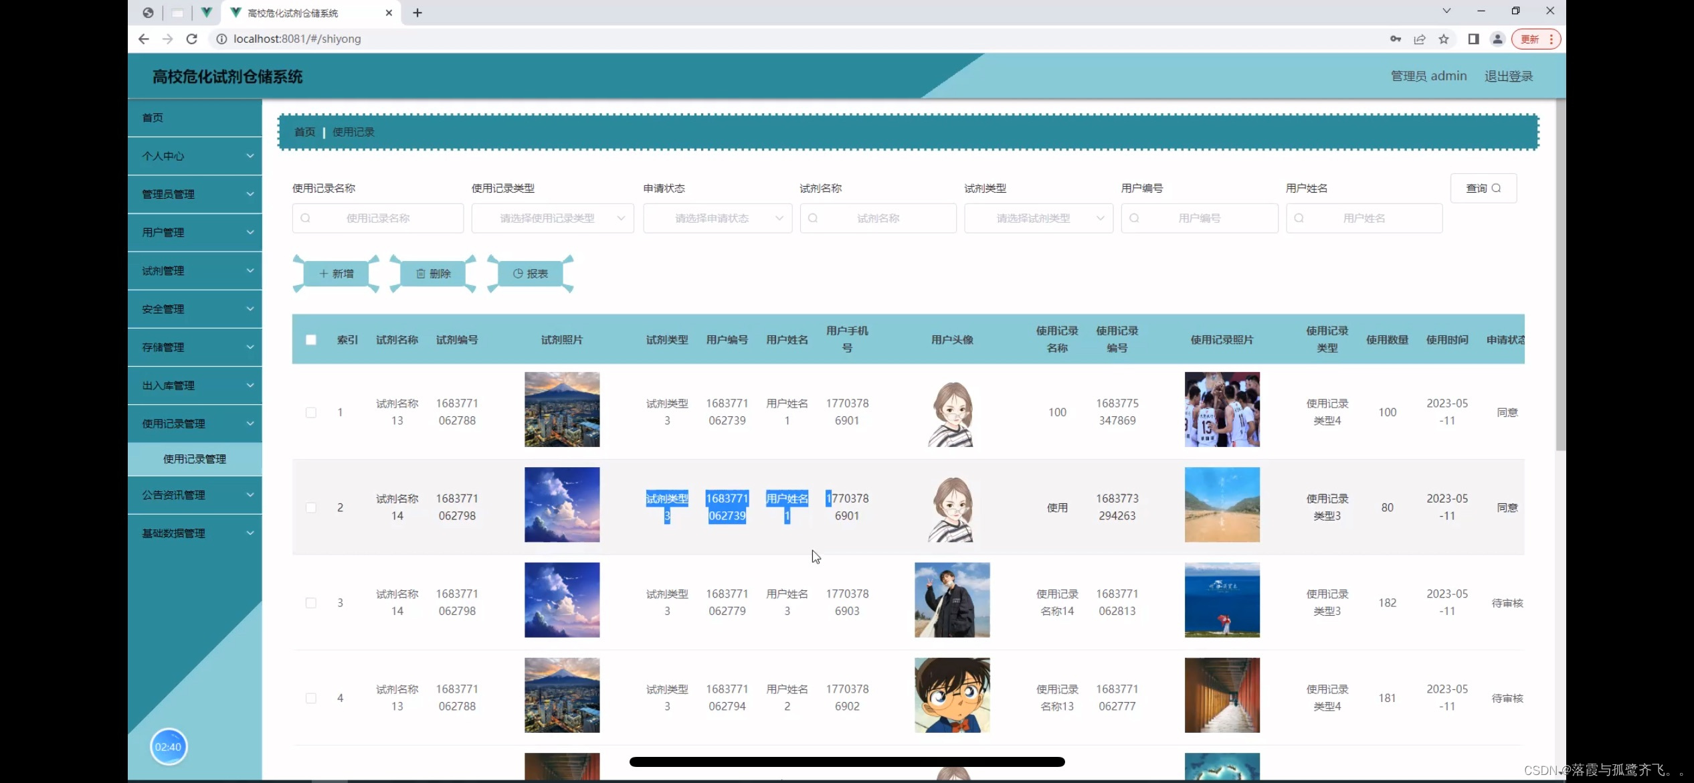Select the 首页 sidebar menu item
The width and height of the screenshot is (1694, 783).
pos(153,118)
